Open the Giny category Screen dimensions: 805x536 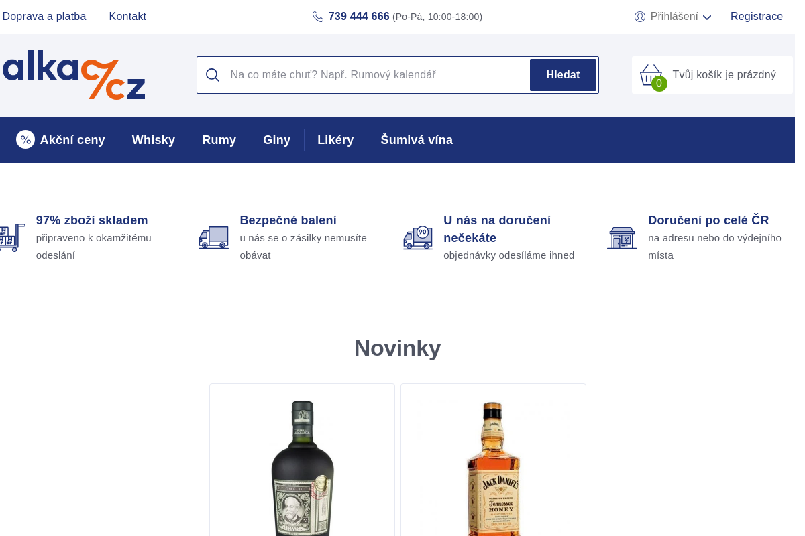pos(277,140)
